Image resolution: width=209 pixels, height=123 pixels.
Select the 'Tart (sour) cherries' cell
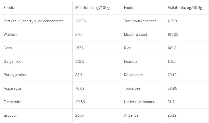click(140, 21)
